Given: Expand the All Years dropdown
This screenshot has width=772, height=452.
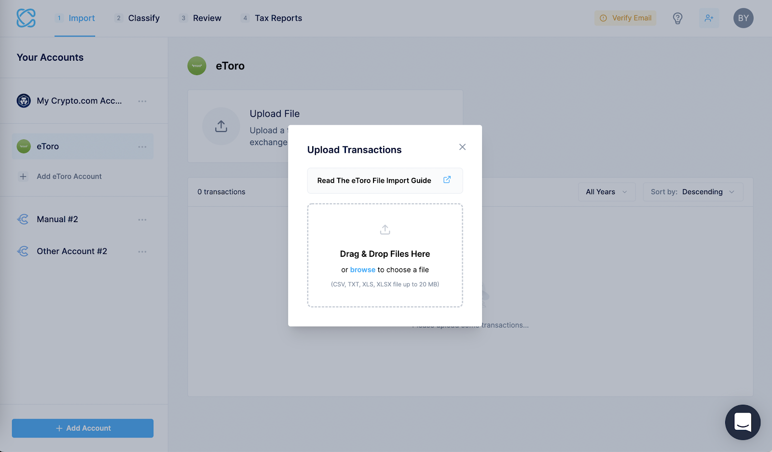Looking at the screenshot, I should coord(607,192).
